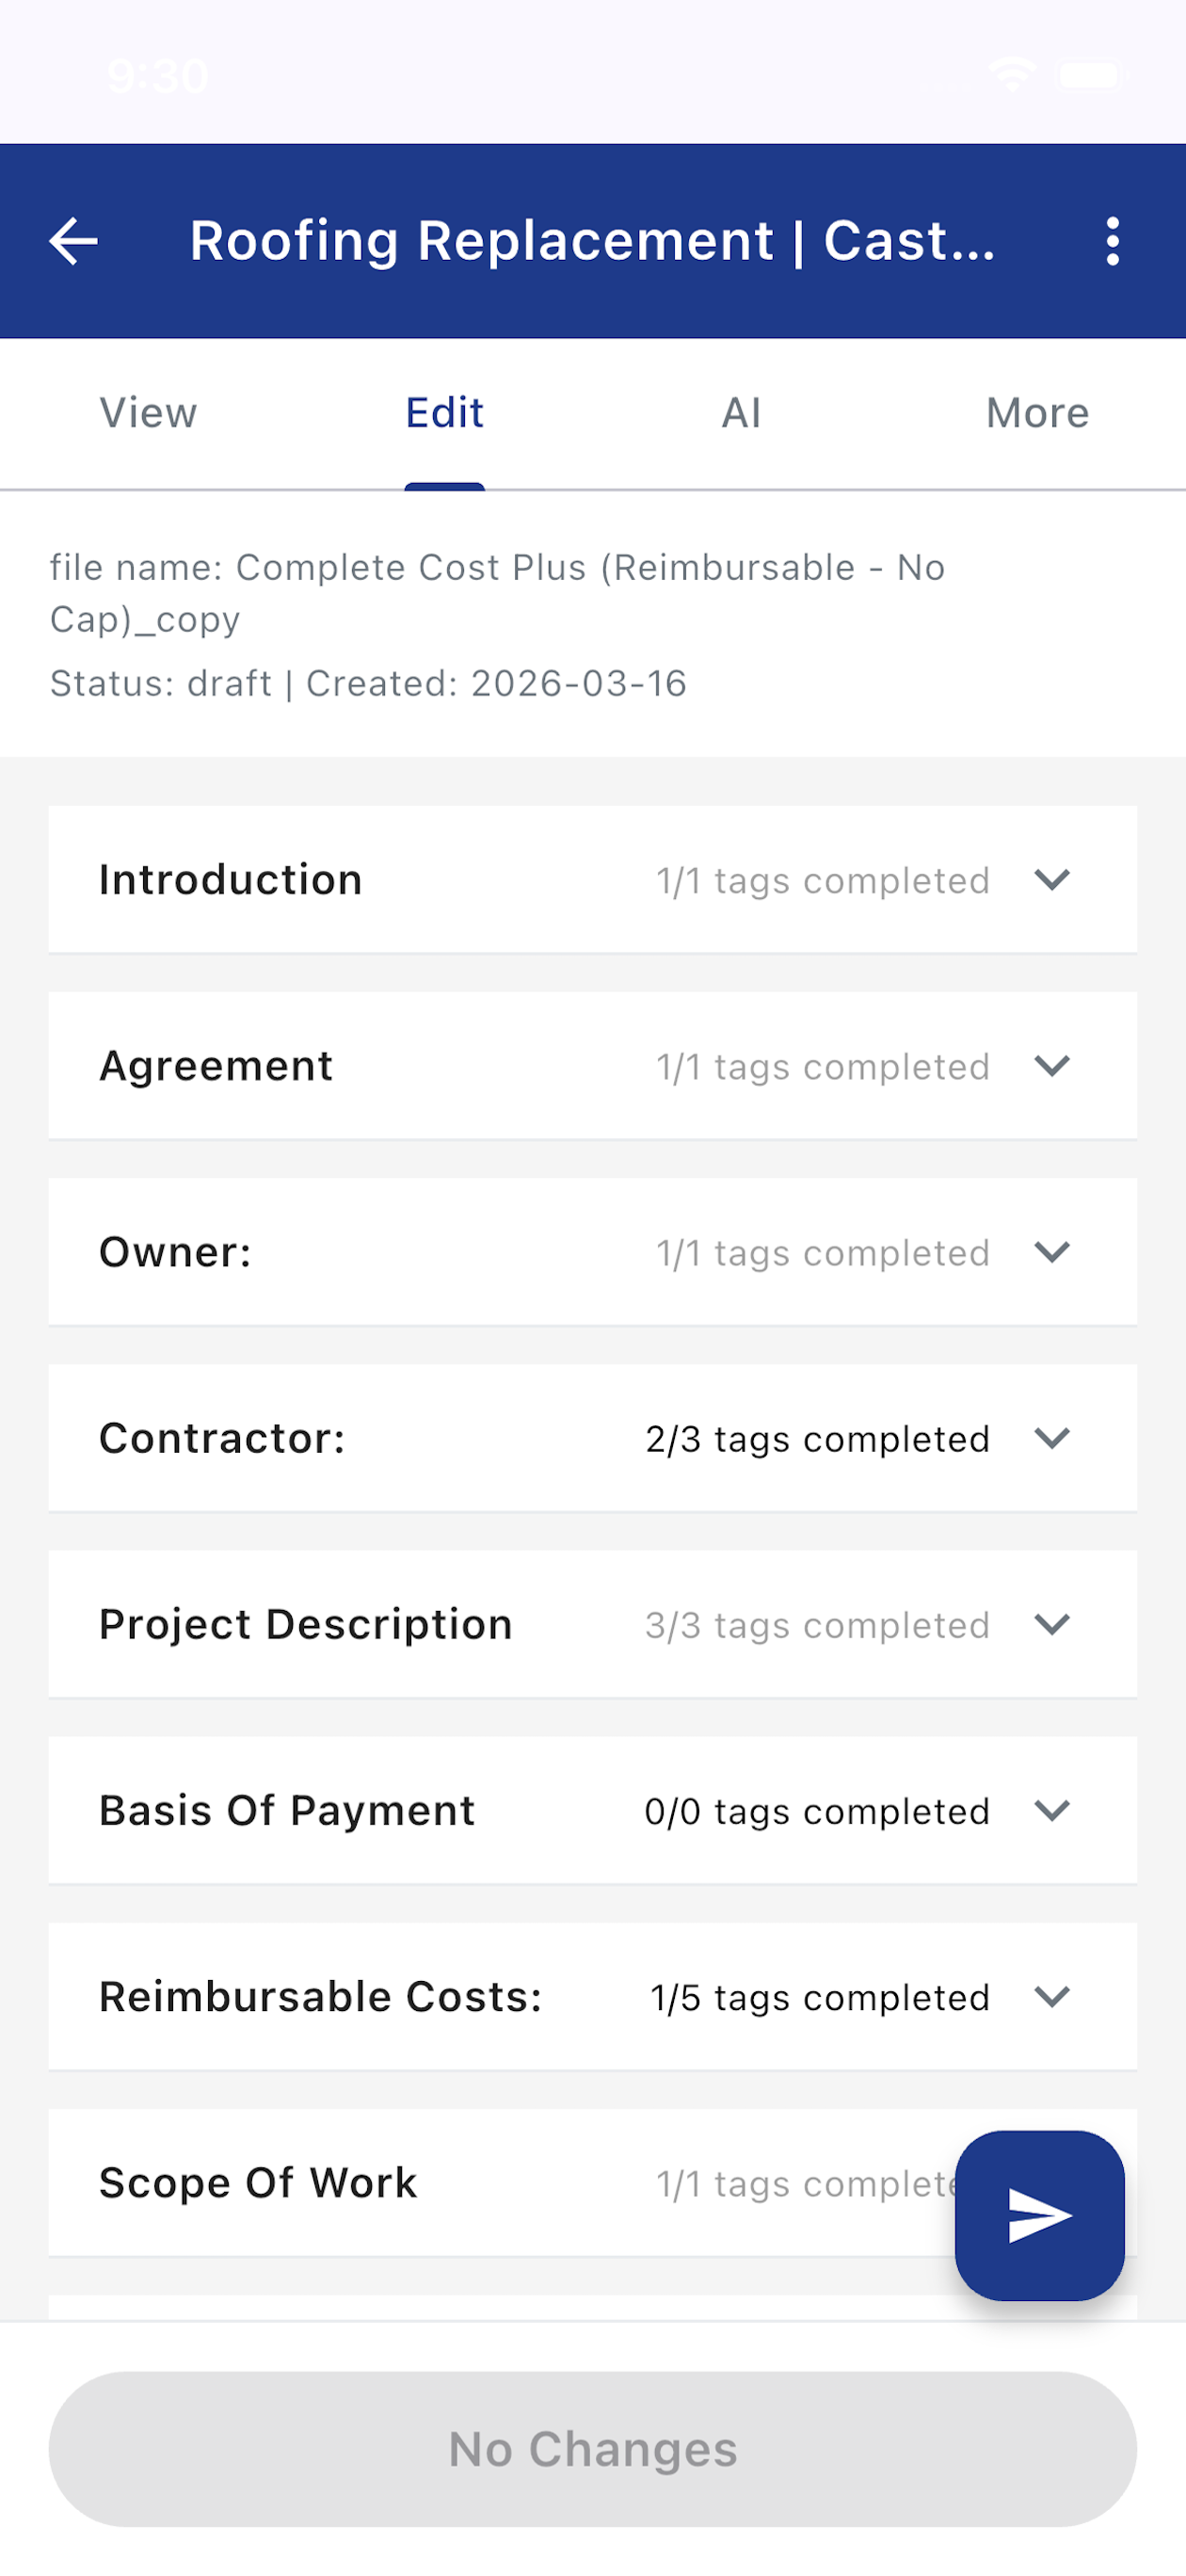The height and width of the screenshot is (2576, 1186).
Task: Open the AI tab
Action: point(741,413)
